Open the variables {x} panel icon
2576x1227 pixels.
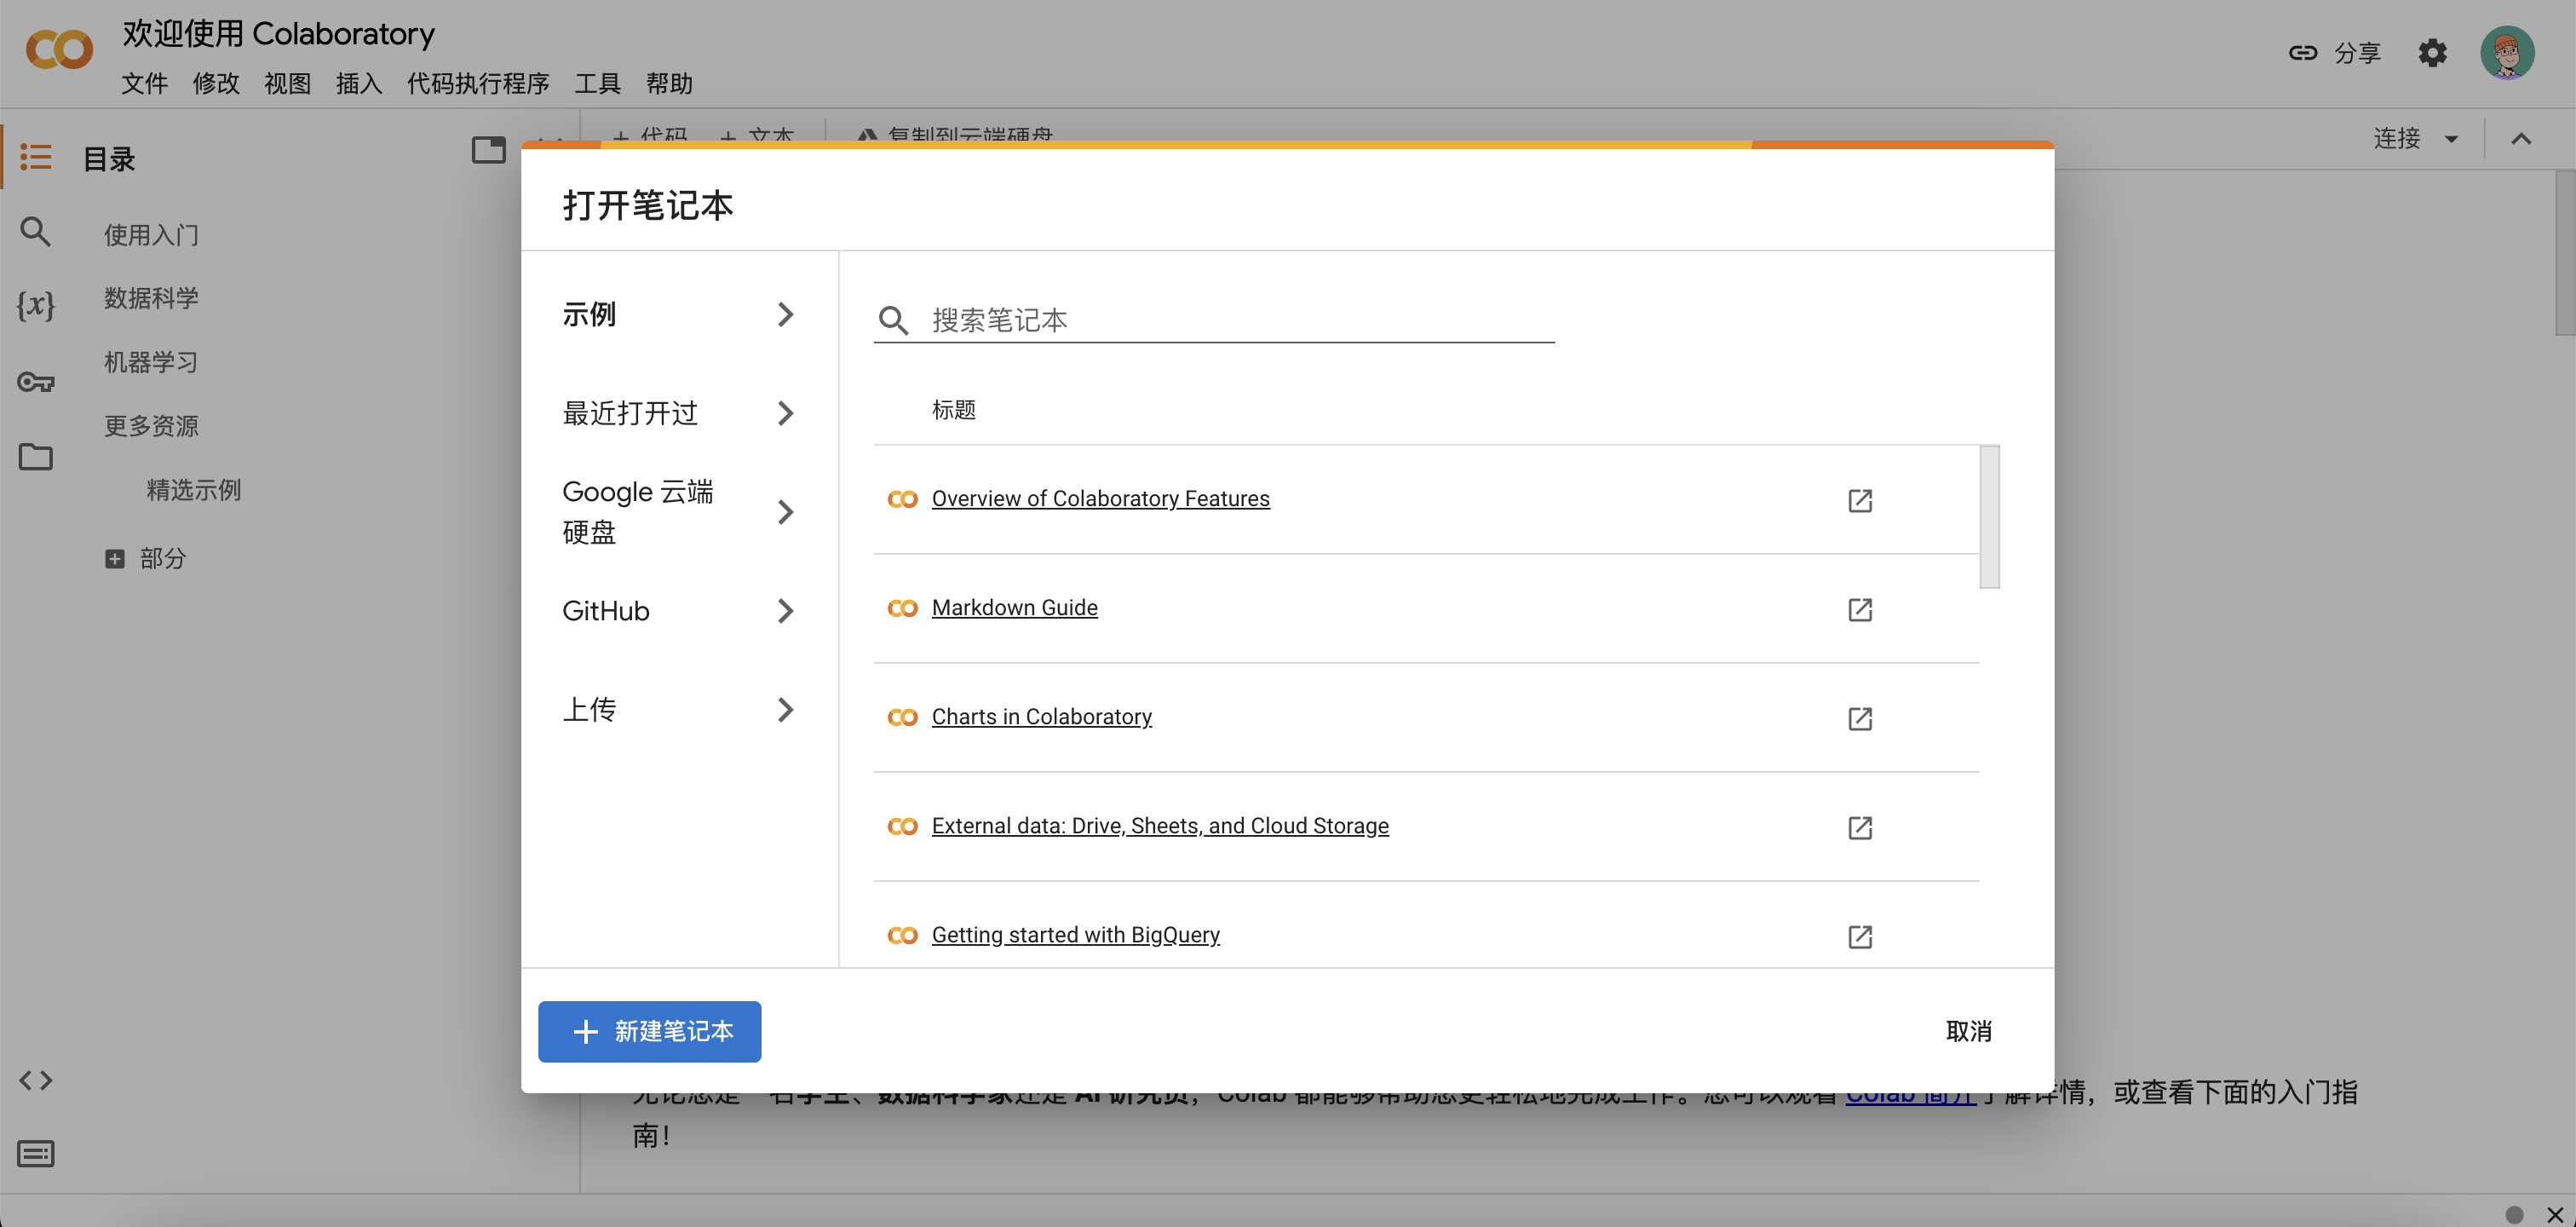[x=36, y=305]
